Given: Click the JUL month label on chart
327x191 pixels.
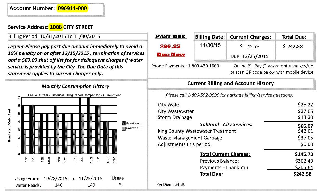Looking at the screenshot, I should coord(82,160).
